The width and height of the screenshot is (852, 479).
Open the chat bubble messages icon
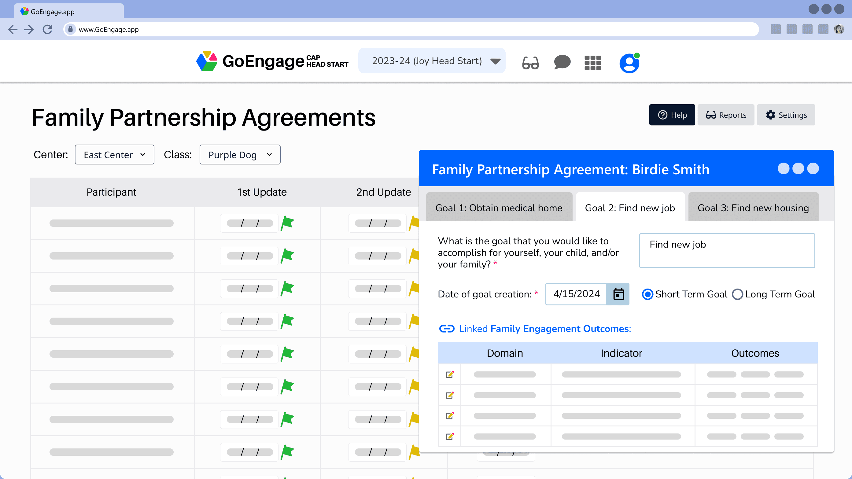562,62
